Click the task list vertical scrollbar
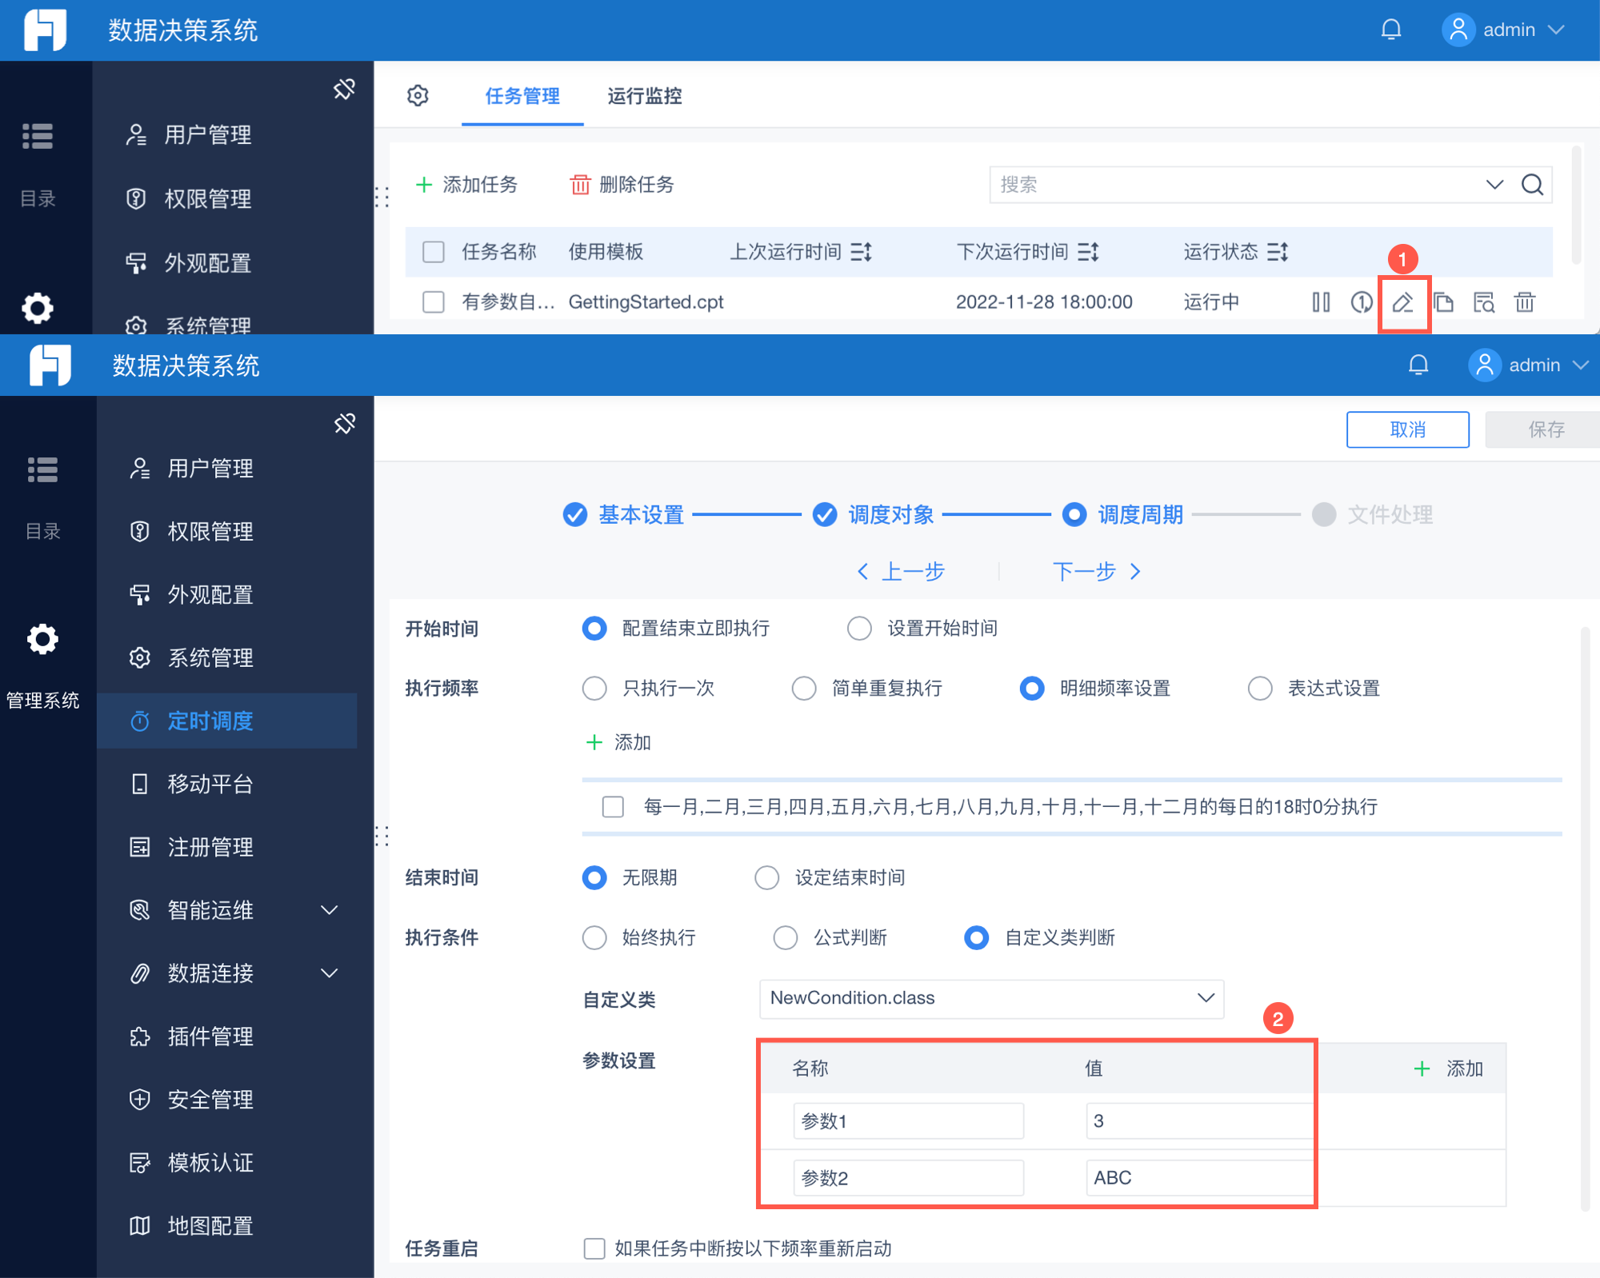This screenshot has width=1600, height=1278. [x=1575, y=204]
